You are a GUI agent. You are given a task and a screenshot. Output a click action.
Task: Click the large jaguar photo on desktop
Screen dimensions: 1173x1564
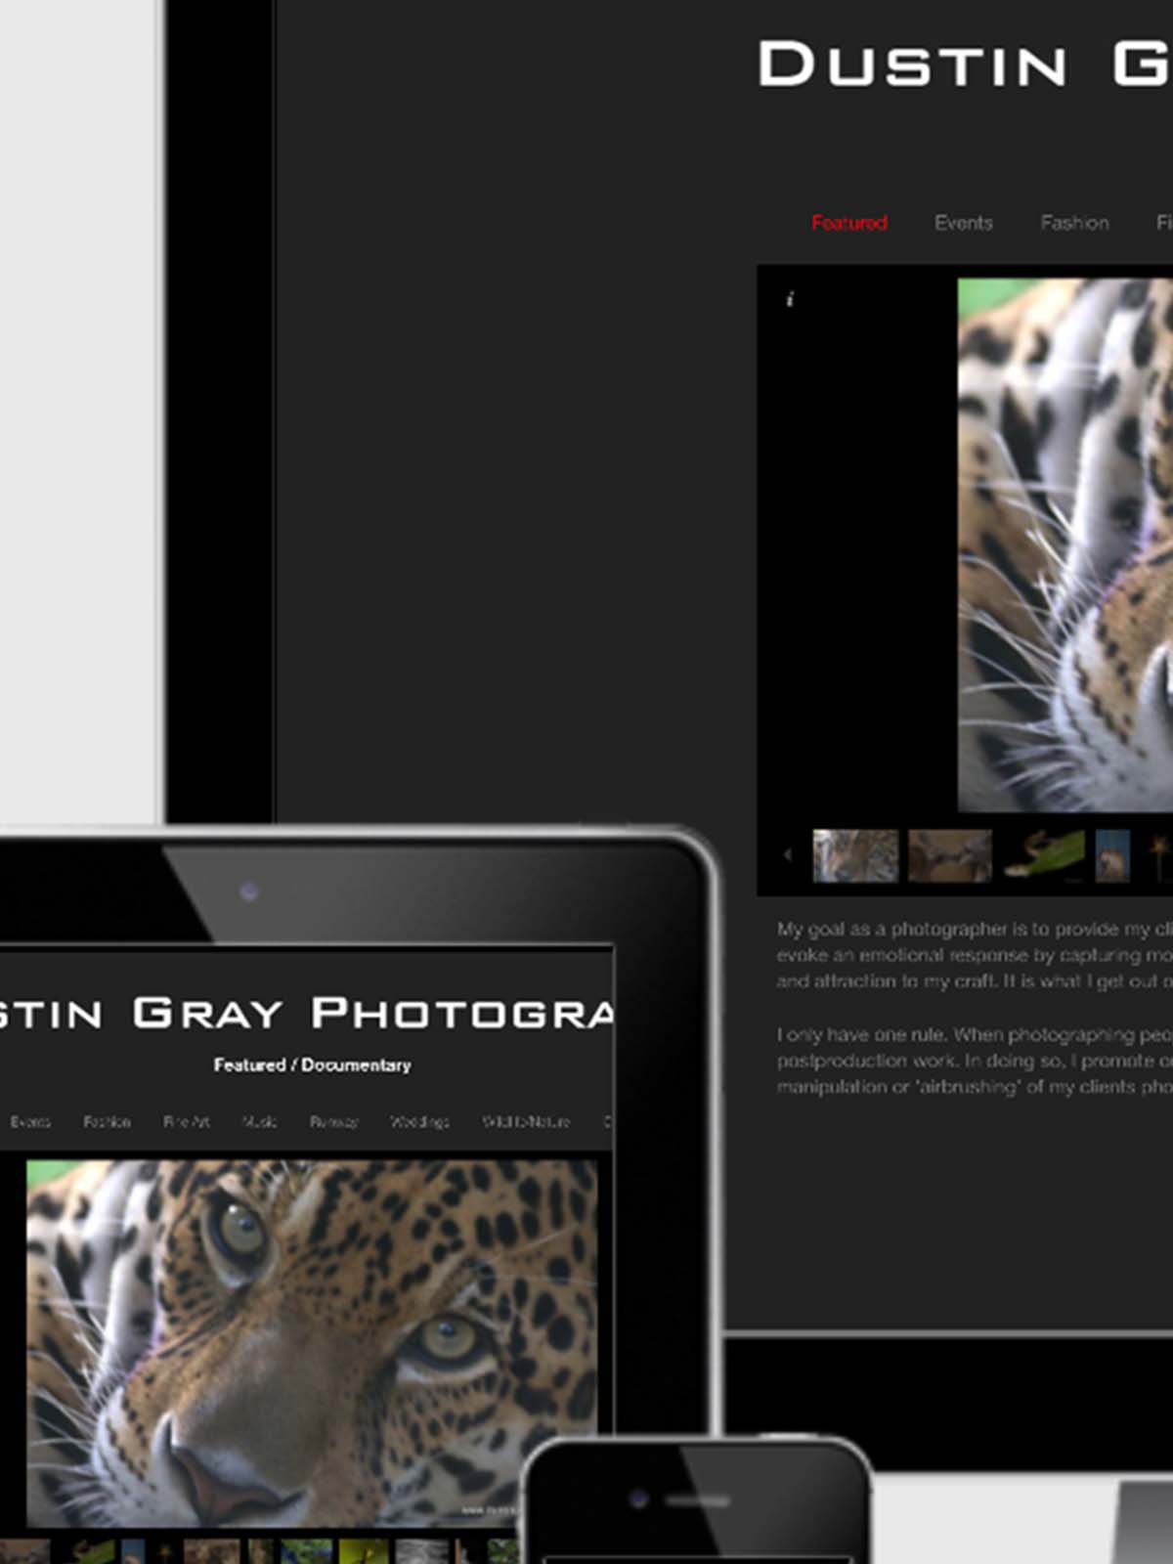1064,544
